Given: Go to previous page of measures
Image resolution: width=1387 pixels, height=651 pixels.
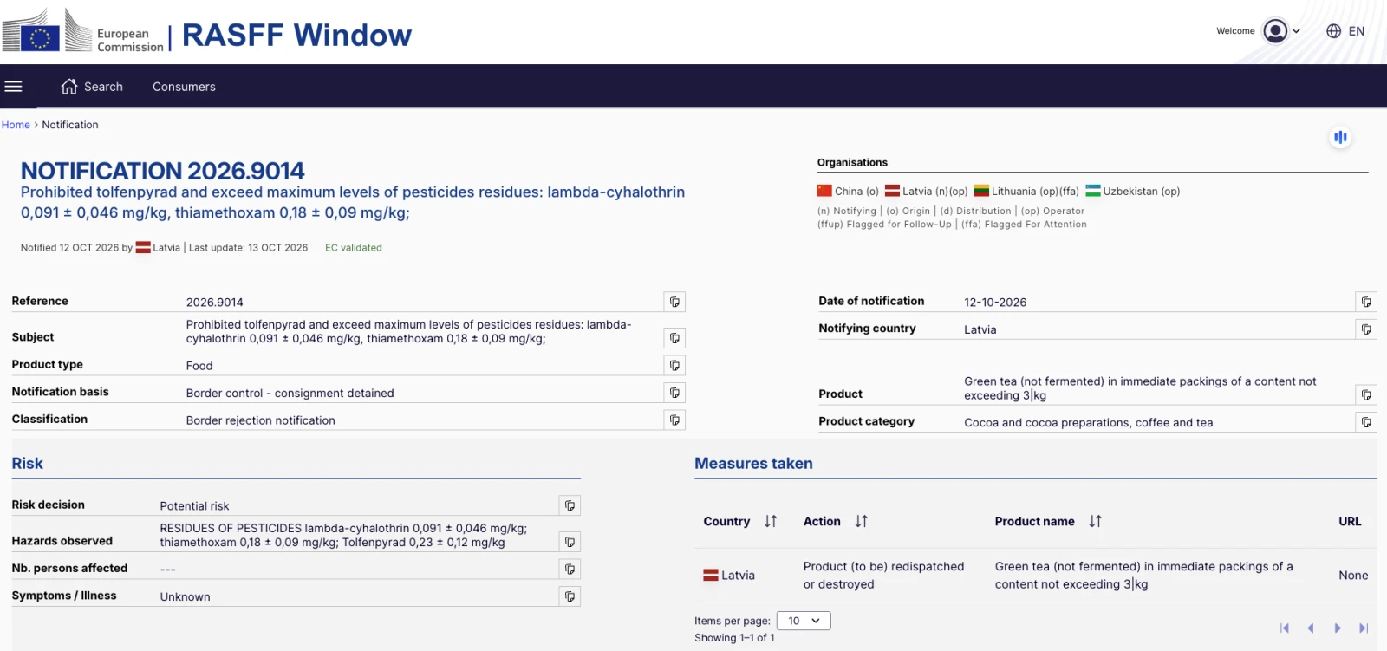Looking at the screenshot, I should pyautogui.click(x=1311, y=628).
